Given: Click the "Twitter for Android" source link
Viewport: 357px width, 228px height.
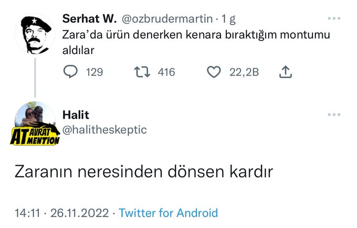Looking at the screenshot, I should pyautogui.click(x=168, y=213).
